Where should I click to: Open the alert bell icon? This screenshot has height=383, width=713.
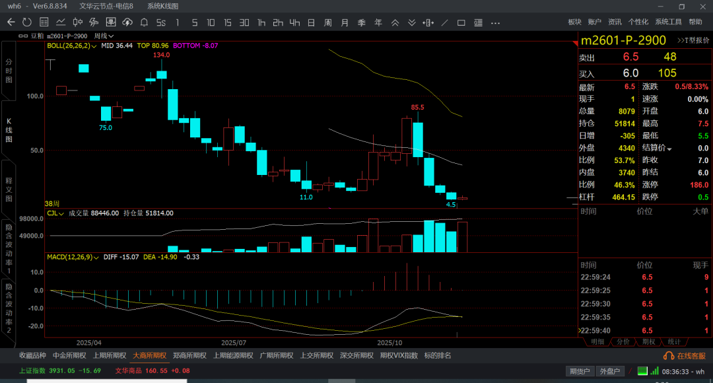(x=144, y=22)
